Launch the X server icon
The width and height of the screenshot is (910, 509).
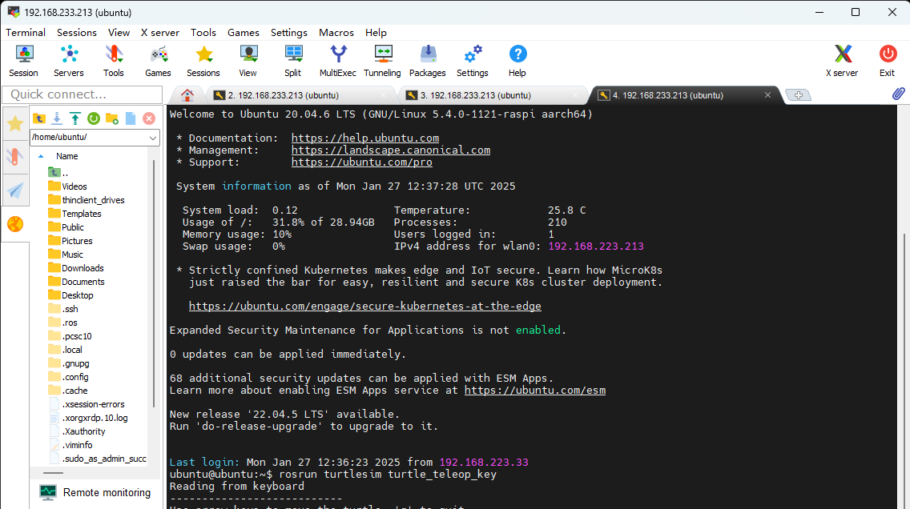[842, 61]
